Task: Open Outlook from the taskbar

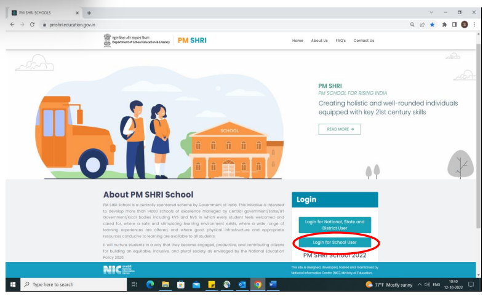Action: pos(242,284)
